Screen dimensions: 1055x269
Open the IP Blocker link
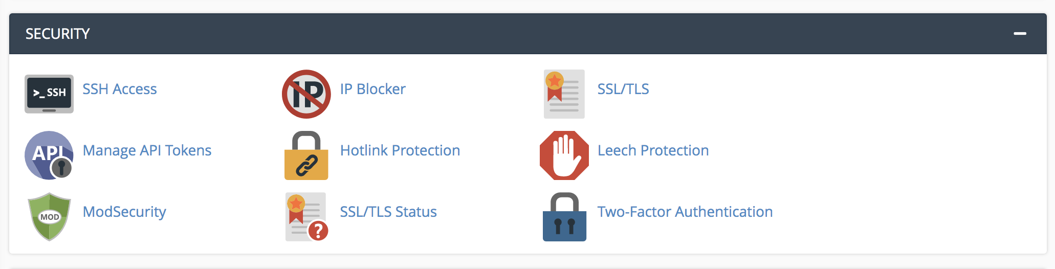coord(372,89)
